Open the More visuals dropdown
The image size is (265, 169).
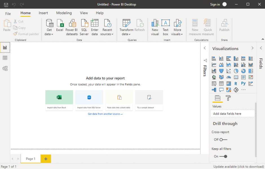(177, 27)
